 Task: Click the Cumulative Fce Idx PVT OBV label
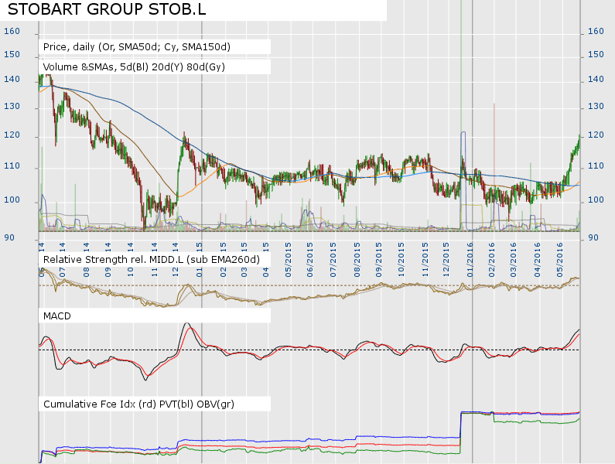point(138,404)
